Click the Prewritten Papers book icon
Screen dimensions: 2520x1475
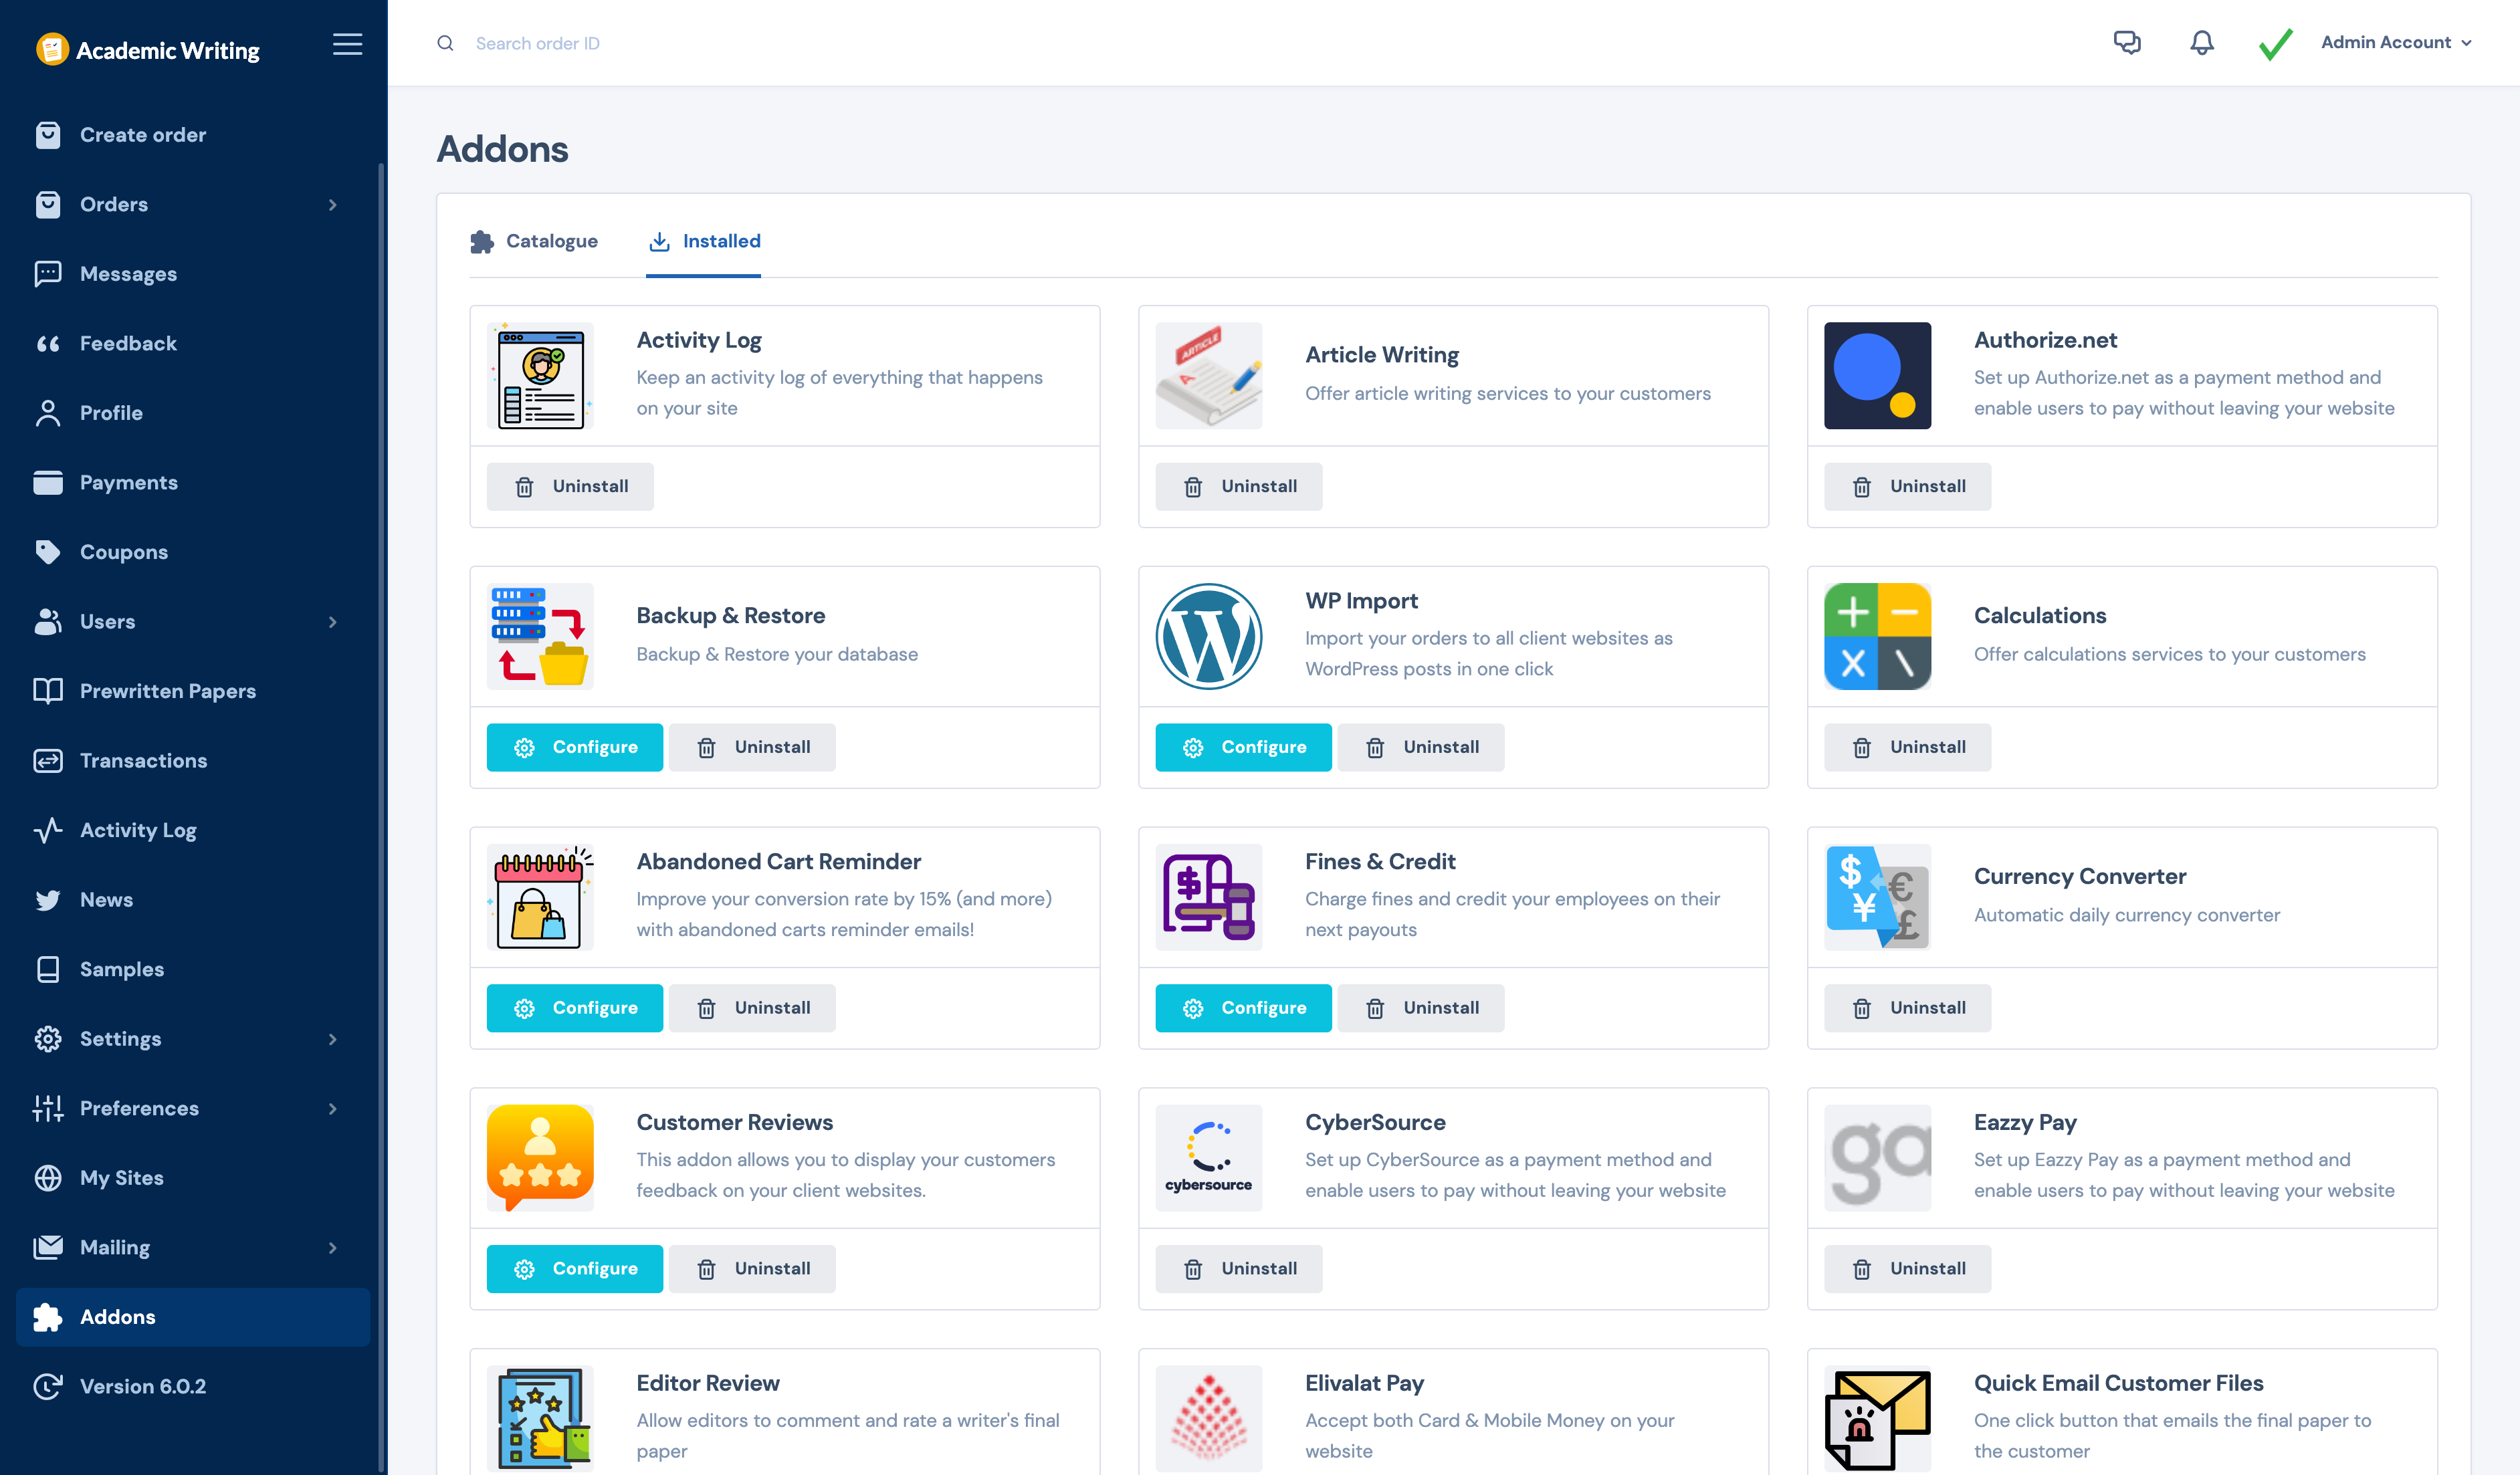[48, 690]
